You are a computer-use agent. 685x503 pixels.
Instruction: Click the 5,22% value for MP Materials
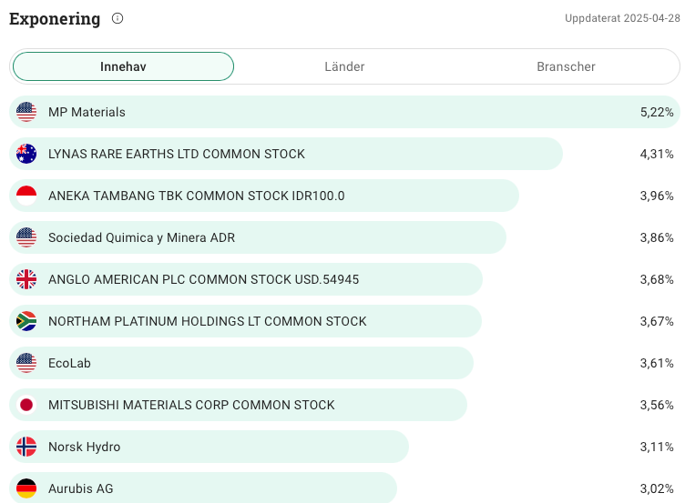tap(657, 112)
